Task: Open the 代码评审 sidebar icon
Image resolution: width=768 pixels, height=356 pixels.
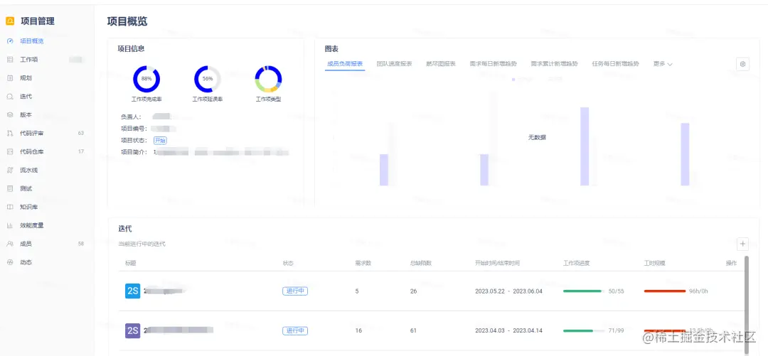Action: click(x=10, y=133)
